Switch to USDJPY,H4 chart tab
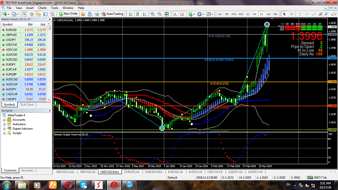 [x=255, y=172]
